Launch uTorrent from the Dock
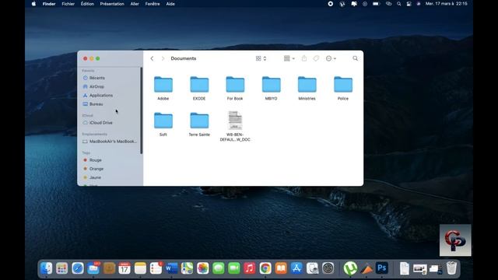This screenshot has width=498, height=280. pyautogui.click(x=350, y=268)
